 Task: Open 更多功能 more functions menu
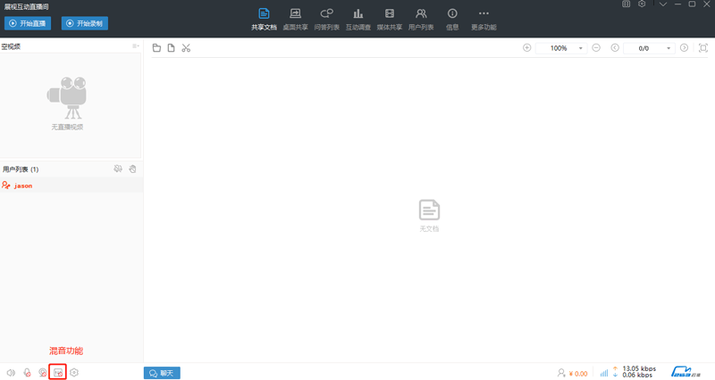484,19
